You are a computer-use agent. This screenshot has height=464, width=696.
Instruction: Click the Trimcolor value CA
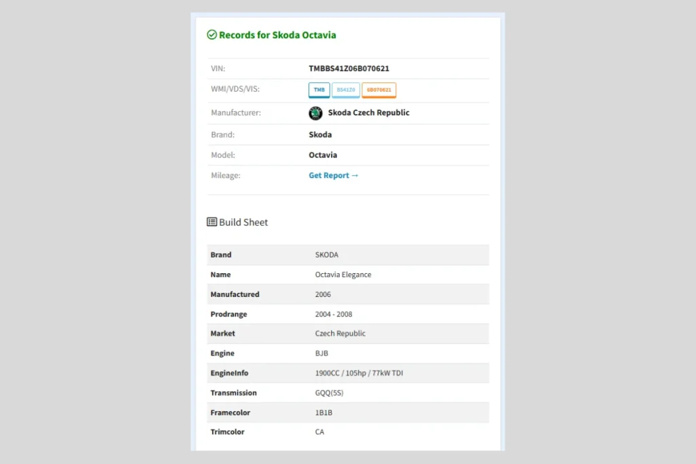coord(319,431)
